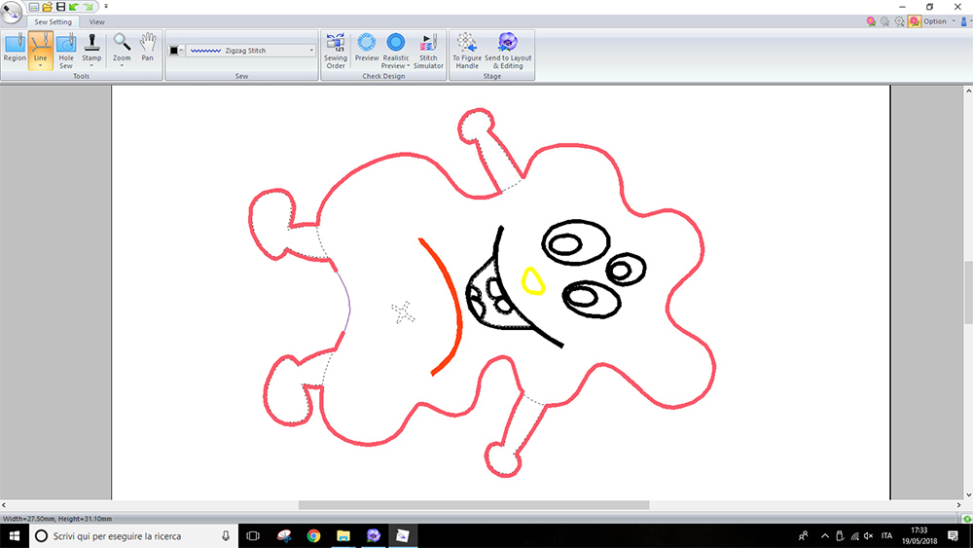Open File Explorer from taskbar

tap(343, 535)
